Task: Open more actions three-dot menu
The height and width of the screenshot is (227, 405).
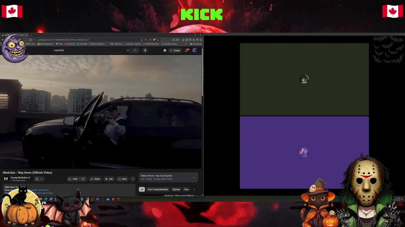Action: tap(133, 179)
